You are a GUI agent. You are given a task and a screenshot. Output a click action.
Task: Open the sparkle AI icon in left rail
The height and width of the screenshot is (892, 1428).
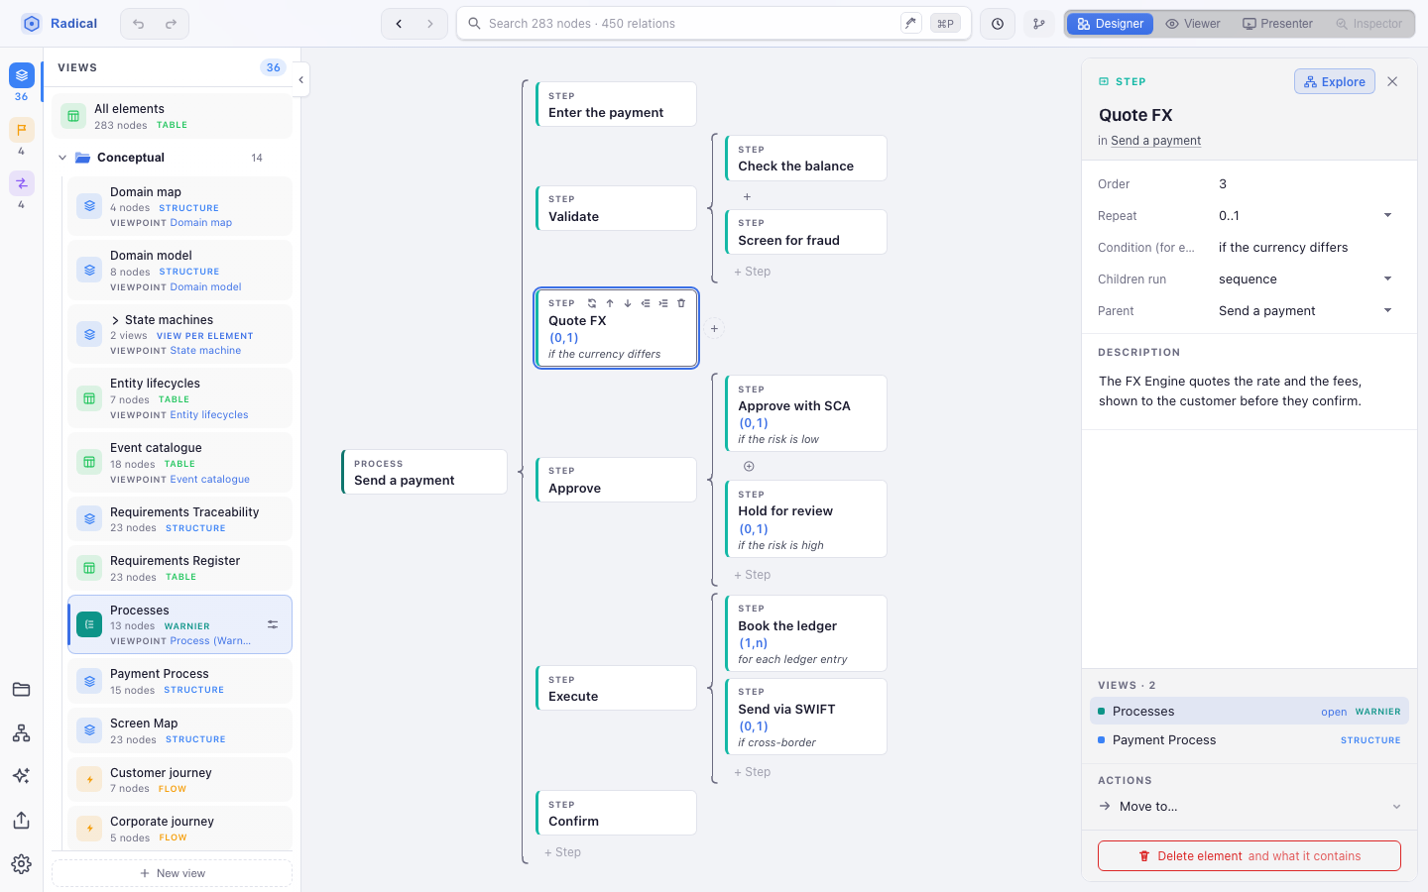click(x=22, y=776)
